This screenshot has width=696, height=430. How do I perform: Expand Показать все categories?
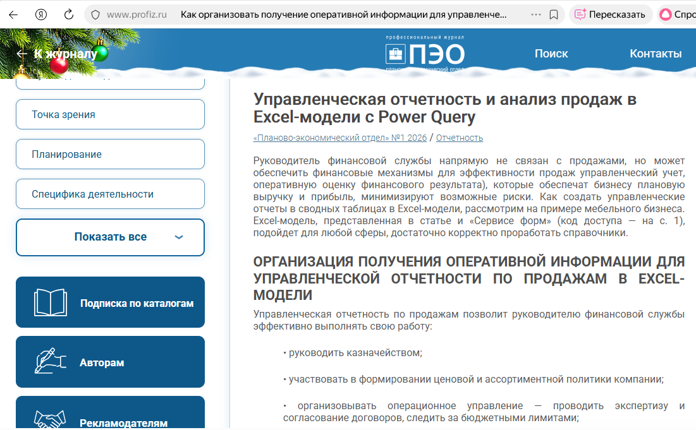point(110,237)
